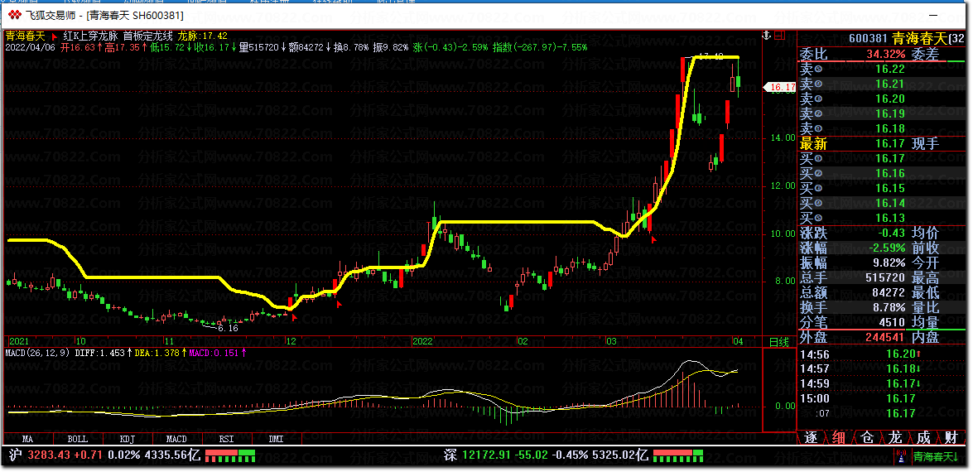Open the 成 tab in quote panel

pyautogui.click(x=924, y=437)
